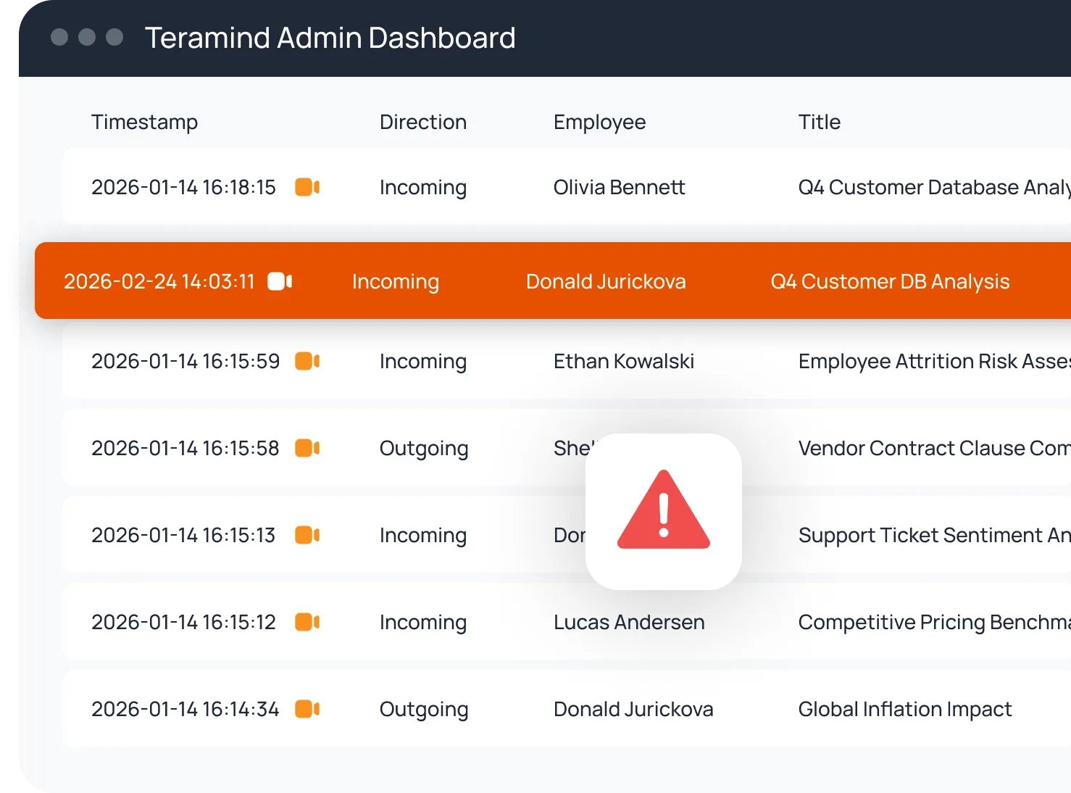Open Employee Attrition Risk title

pyautogui.click(x=934, y=361)
